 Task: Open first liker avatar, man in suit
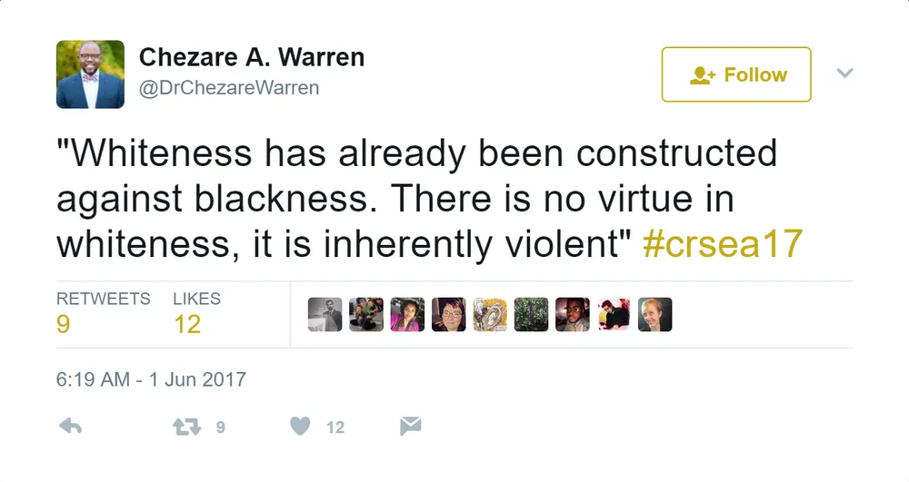tap(325, 315)
